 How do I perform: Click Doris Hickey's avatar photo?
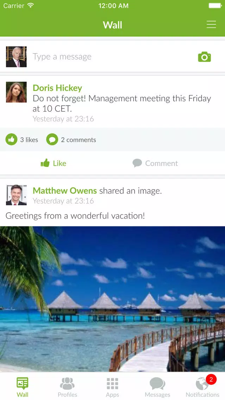click(16, 92)
